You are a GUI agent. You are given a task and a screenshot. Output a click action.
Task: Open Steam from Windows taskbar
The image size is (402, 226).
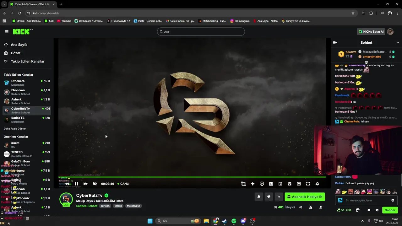pos(225,221)
